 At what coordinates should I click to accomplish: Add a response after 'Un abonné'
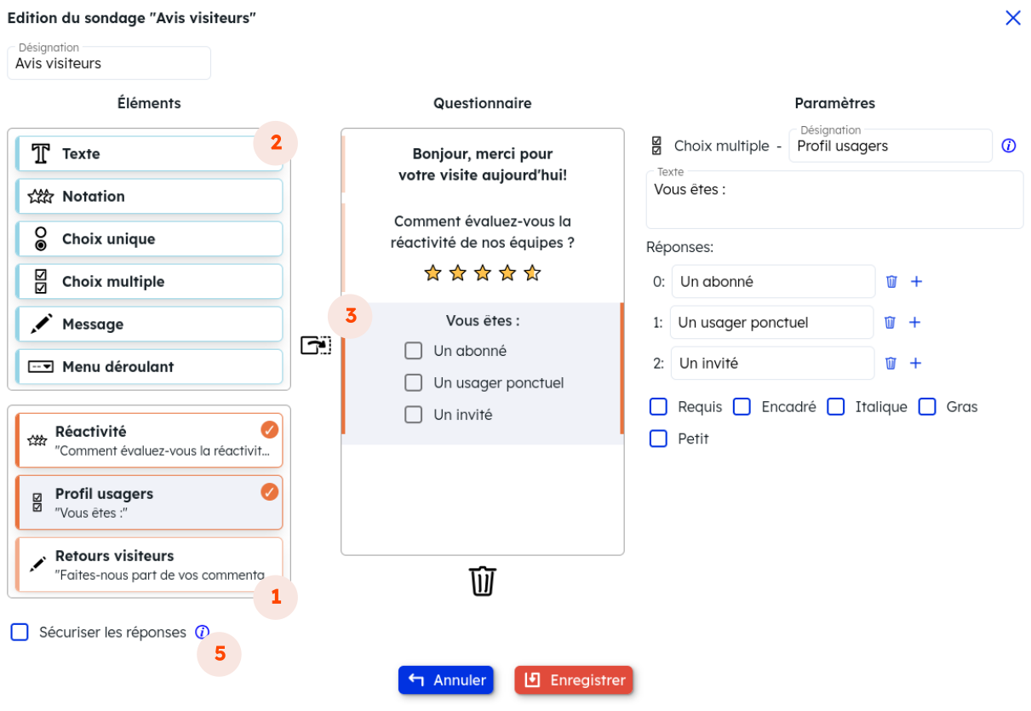coord(916,282)
